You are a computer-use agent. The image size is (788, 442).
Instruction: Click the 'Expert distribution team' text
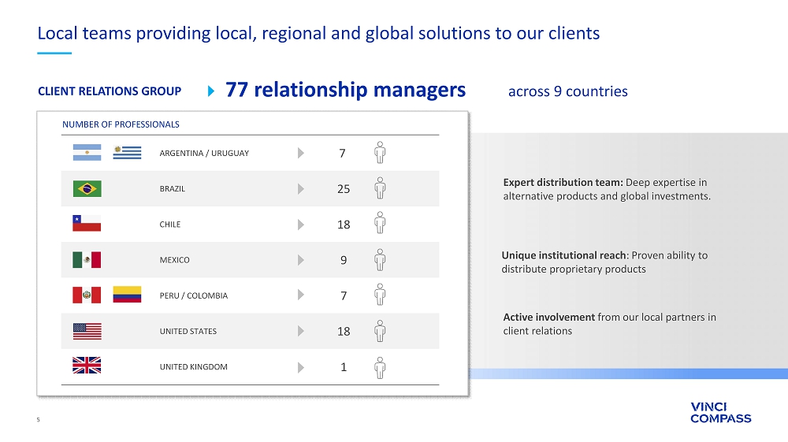tap(563, 183)
